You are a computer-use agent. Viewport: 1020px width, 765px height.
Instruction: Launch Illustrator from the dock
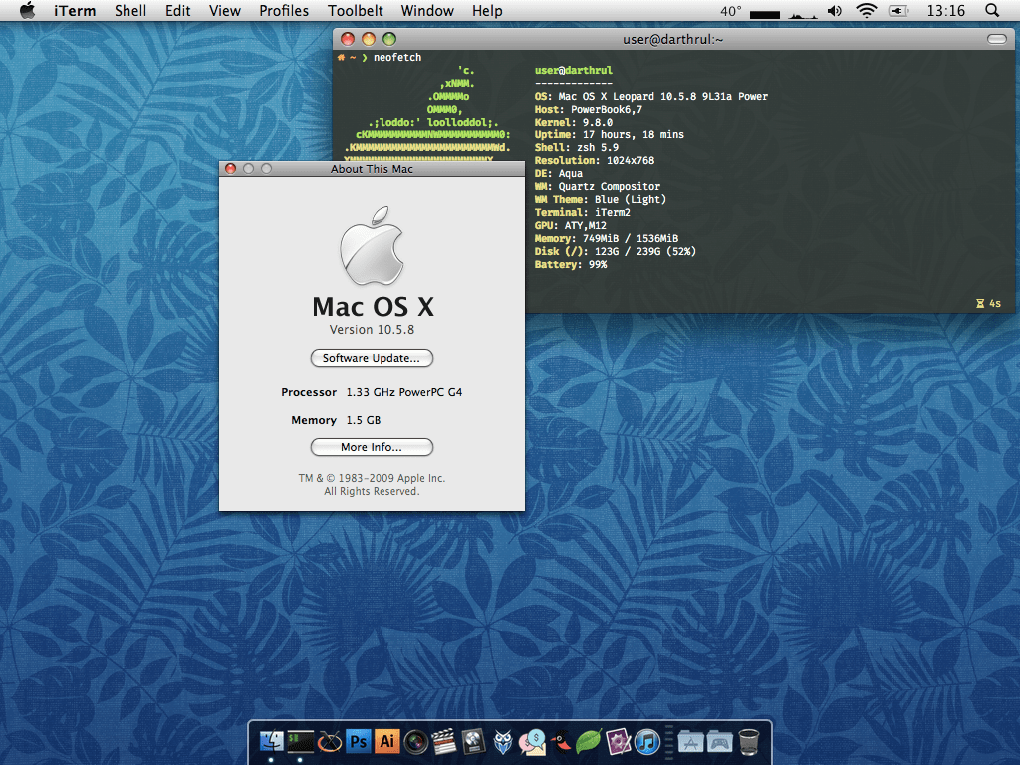coord(387,741)
